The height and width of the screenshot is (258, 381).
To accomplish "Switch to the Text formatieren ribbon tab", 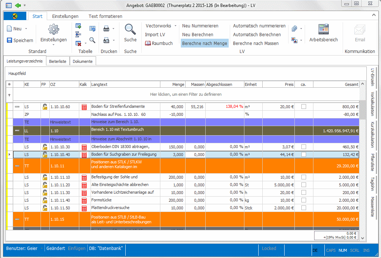I will pyautogui.click(x=106, y=16).
